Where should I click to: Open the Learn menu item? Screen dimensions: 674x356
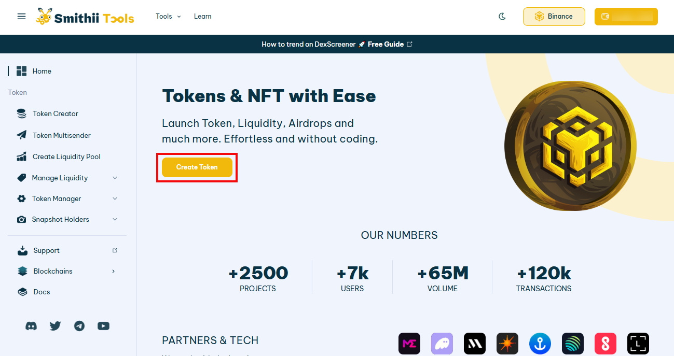202,17
